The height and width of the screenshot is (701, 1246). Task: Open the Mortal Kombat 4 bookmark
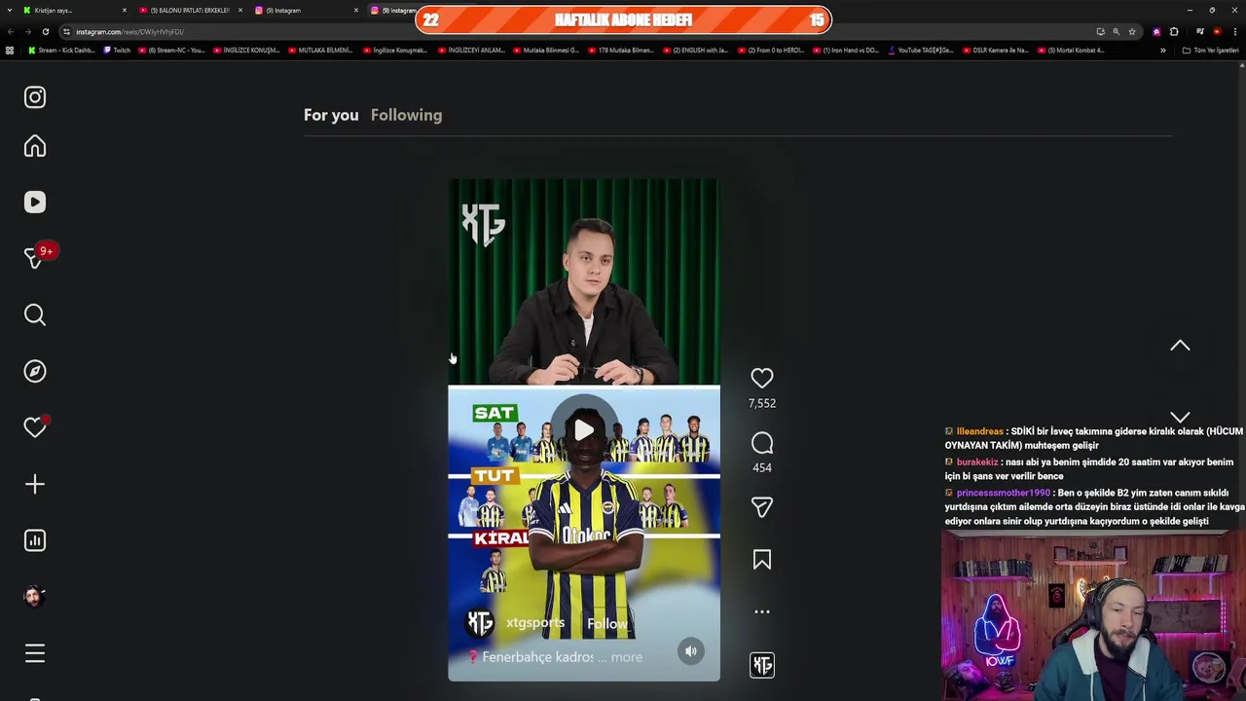coord(1071,51)
